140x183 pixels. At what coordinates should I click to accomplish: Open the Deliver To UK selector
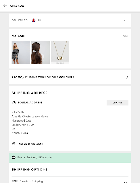(70, 20)
